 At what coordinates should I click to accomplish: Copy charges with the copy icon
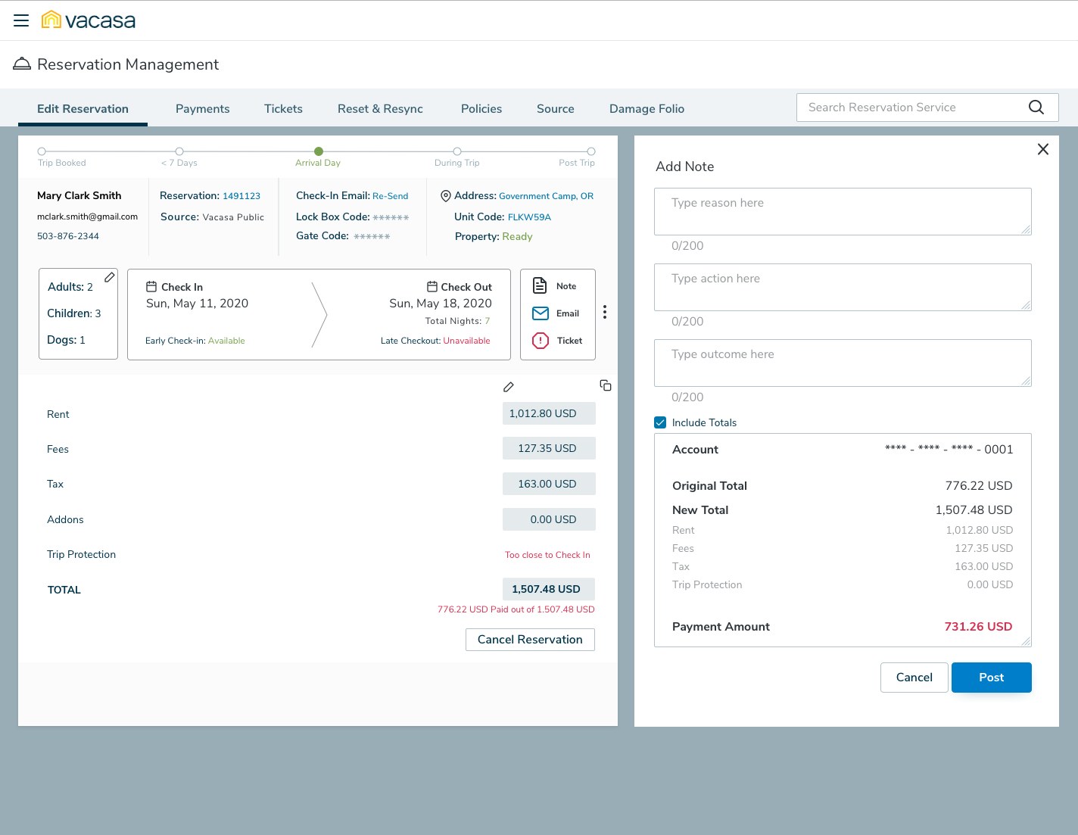(606, 385)
